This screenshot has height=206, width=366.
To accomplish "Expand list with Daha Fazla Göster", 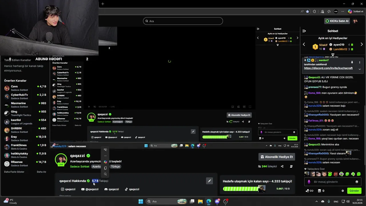I will point(14,172).
